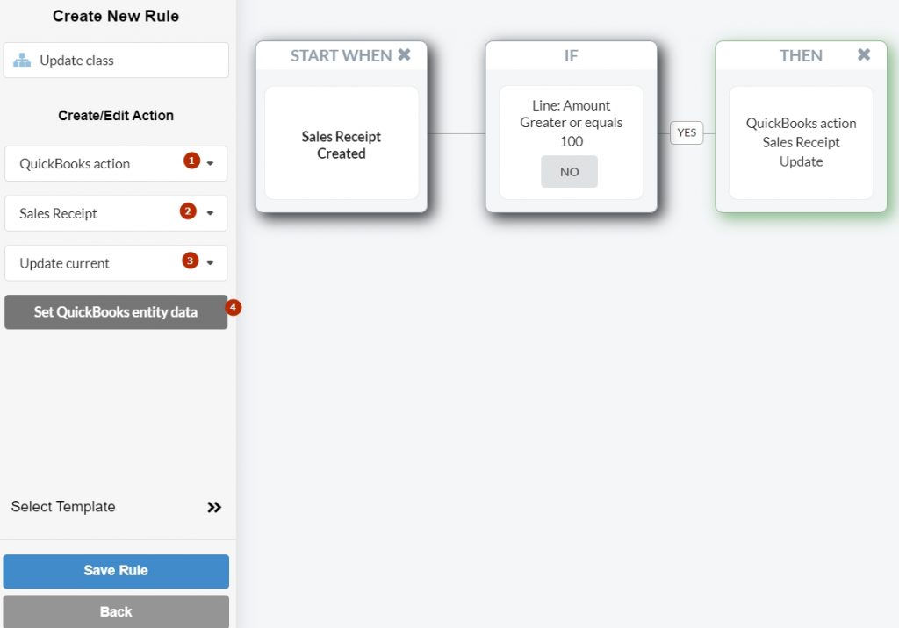The width and height of the screenshot is (899, 628).
Task: Click the red step 4 badge
Action: point(233,308)
